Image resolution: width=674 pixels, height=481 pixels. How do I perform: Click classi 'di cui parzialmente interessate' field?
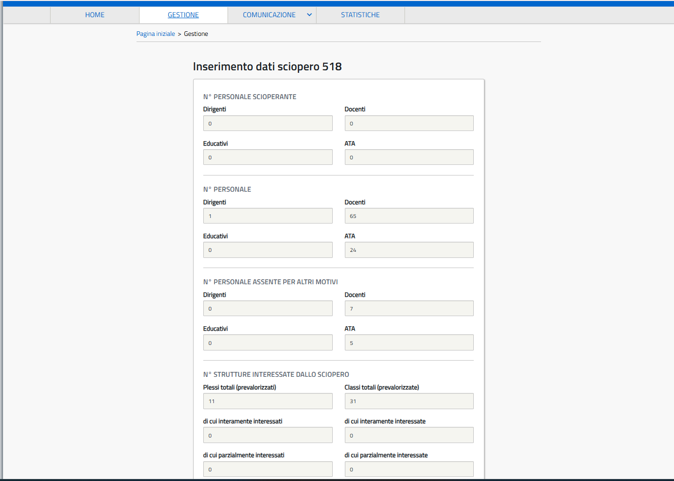coord(409,469)
